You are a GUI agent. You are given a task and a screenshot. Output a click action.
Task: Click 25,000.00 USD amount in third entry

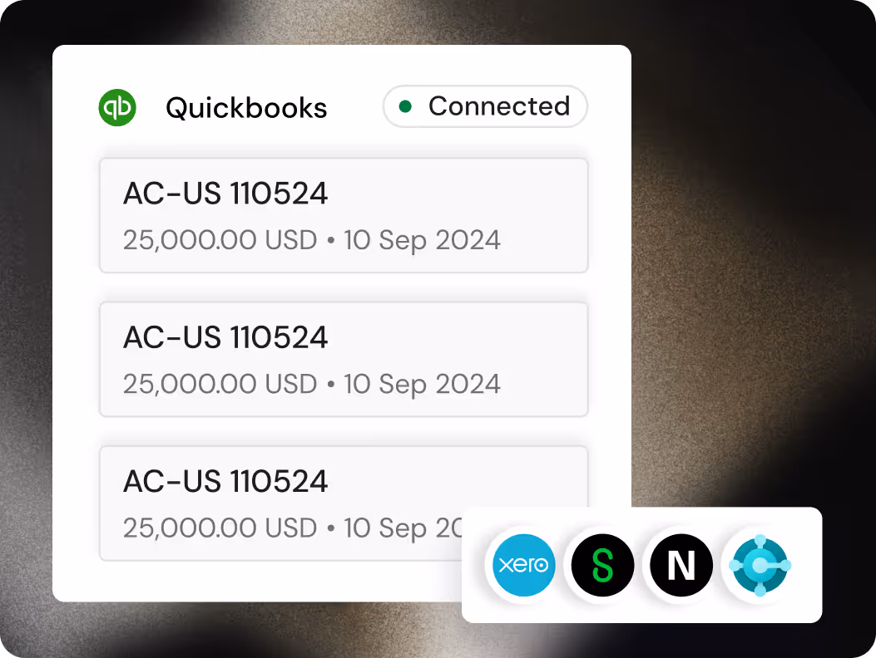(x=220, y=528)
